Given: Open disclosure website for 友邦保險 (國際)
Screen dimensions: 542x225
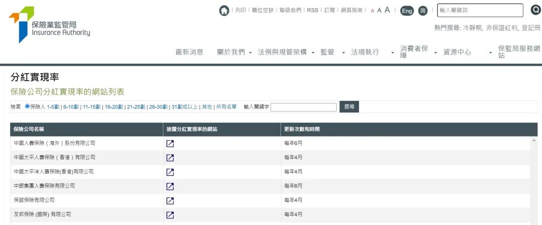Looking at the screenshot, I should pyautogui.click(x=170, y=215).
